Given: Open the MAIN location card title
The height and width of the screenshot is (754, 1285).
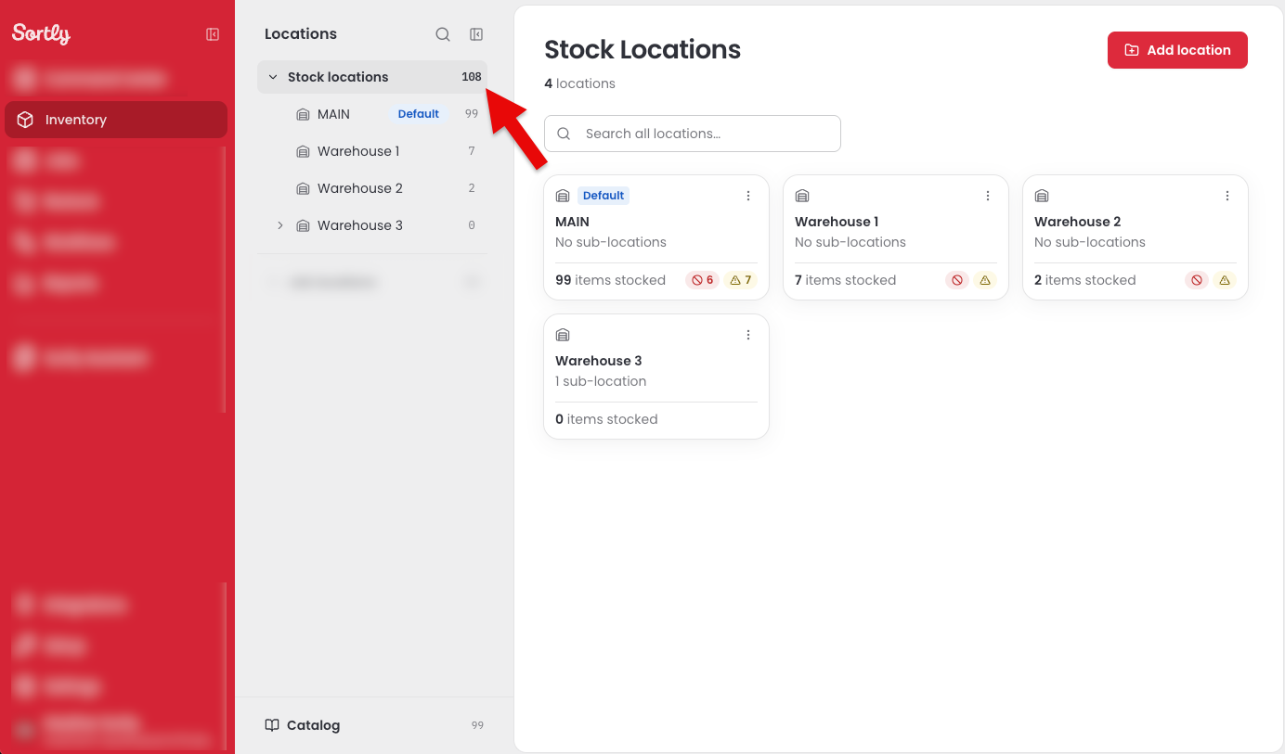Looking at the screenshot, I should 572,222.
